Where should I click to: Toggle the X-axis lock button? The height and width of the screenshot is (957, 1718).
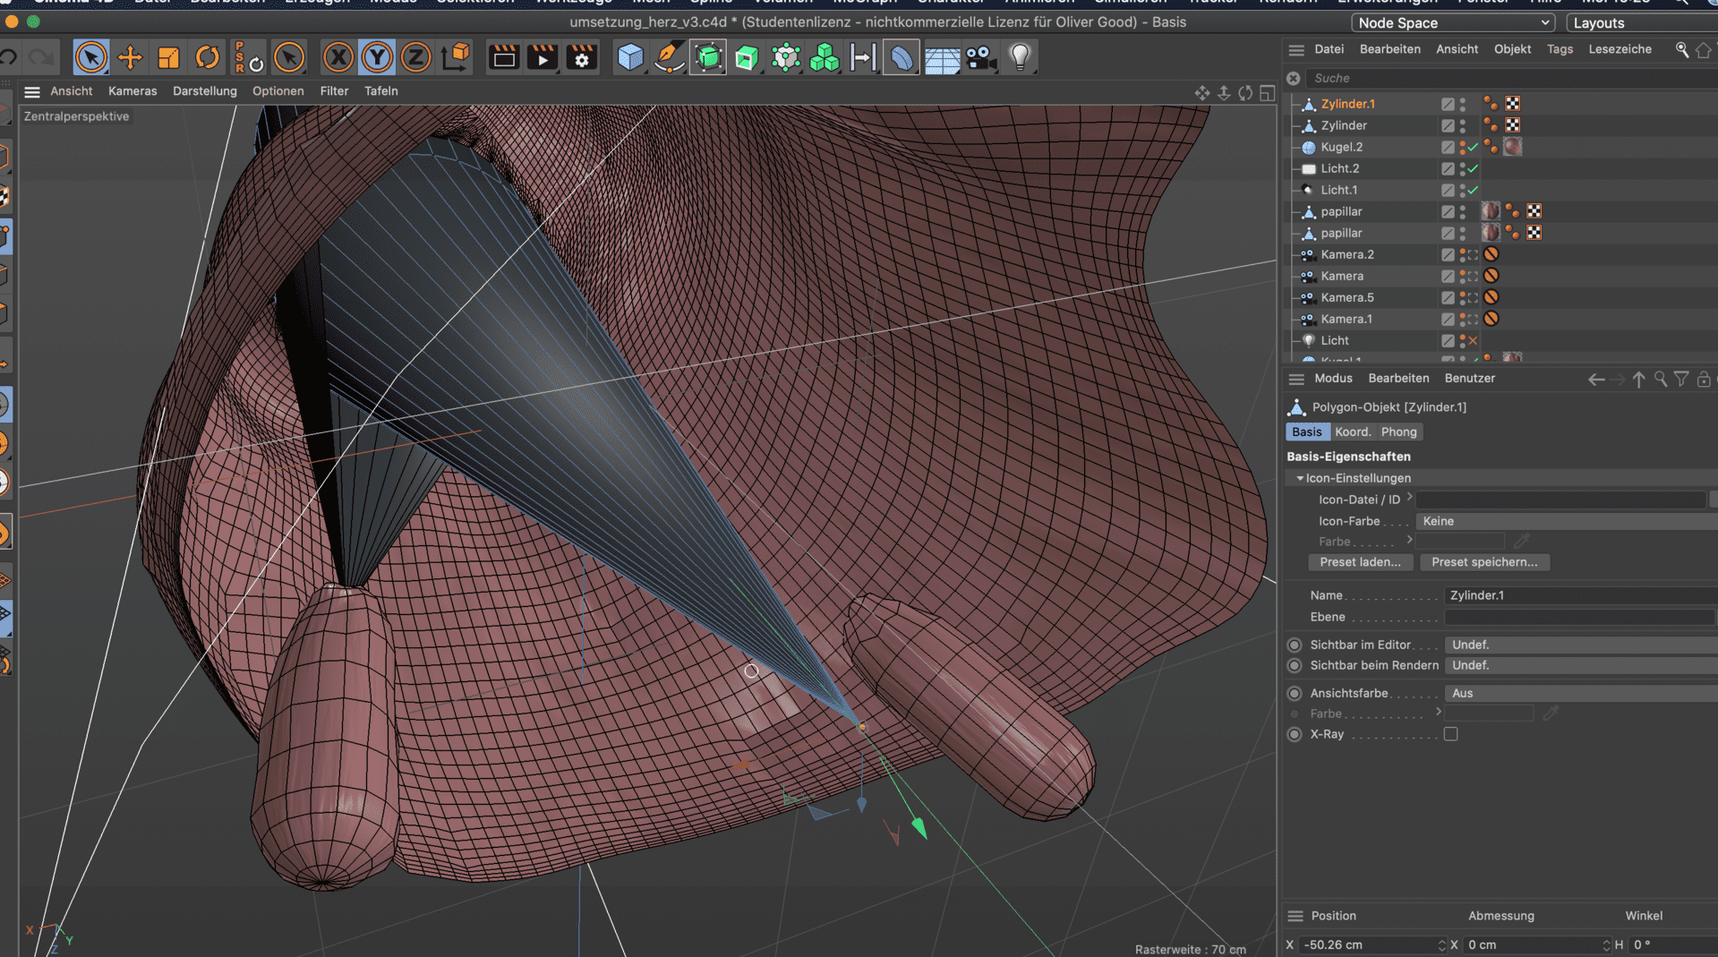[x=338, y=58]
